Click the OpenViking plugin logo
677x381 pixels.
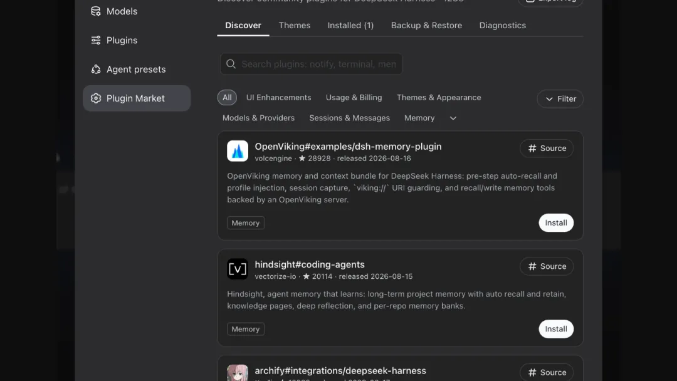[238, 151]
